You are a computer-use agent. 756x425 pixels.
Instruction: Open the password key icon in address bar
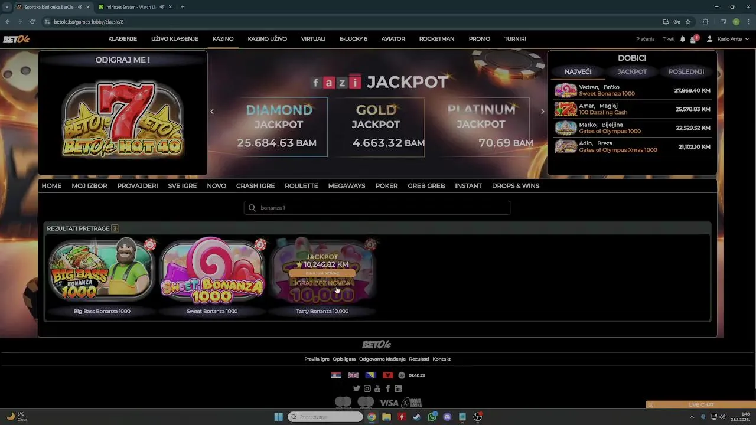tap(677, 22)
